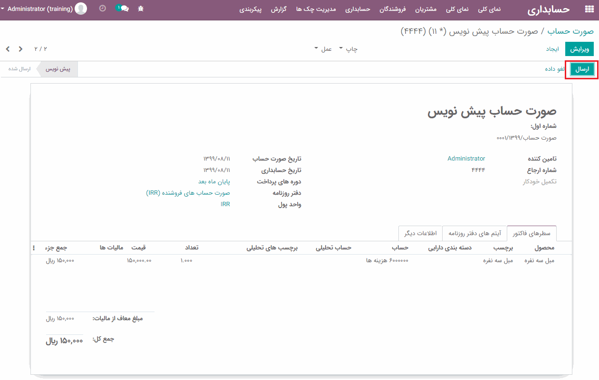Image resolution: width=599 pixels, height=380 pixels.
Task: Open صورت حساب های فروشنده (IRR) journal link
Action: 188,193
